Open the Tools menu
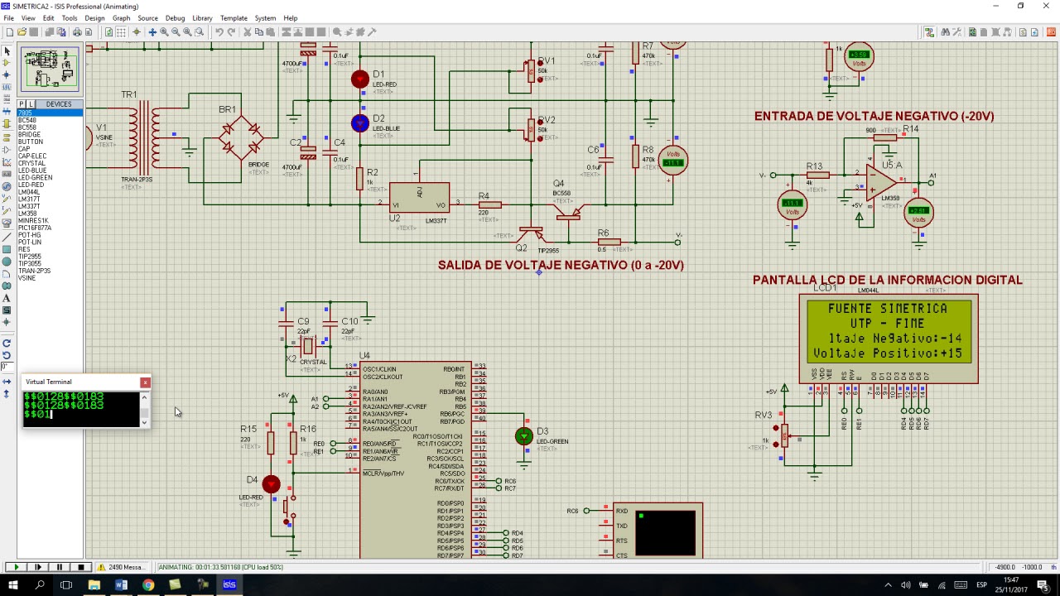 pyautogui.click(x=70, y=18)
